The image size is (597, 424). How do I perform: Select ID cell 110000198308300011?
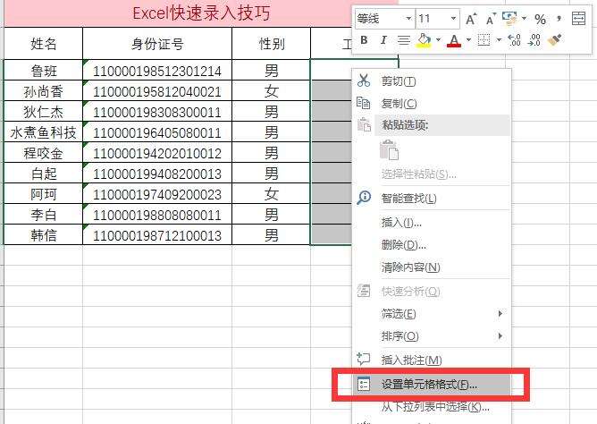click(157, 111)
